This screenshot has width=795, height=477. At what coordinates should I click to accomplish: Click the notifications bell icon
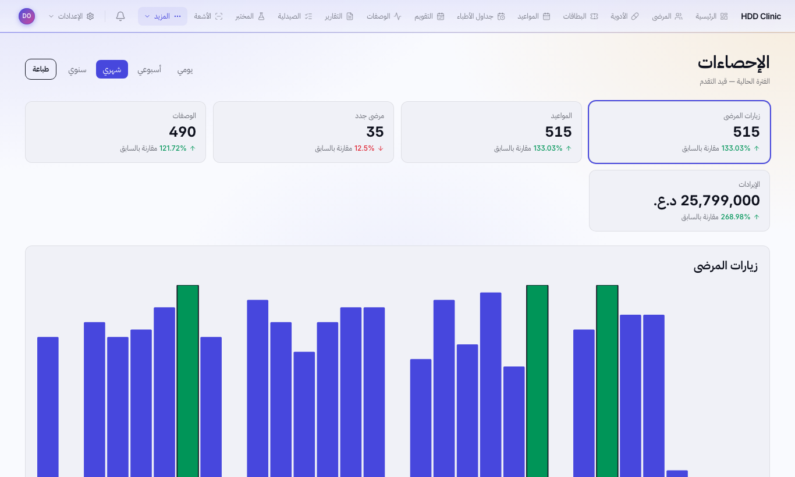click(x=120, y=16)
